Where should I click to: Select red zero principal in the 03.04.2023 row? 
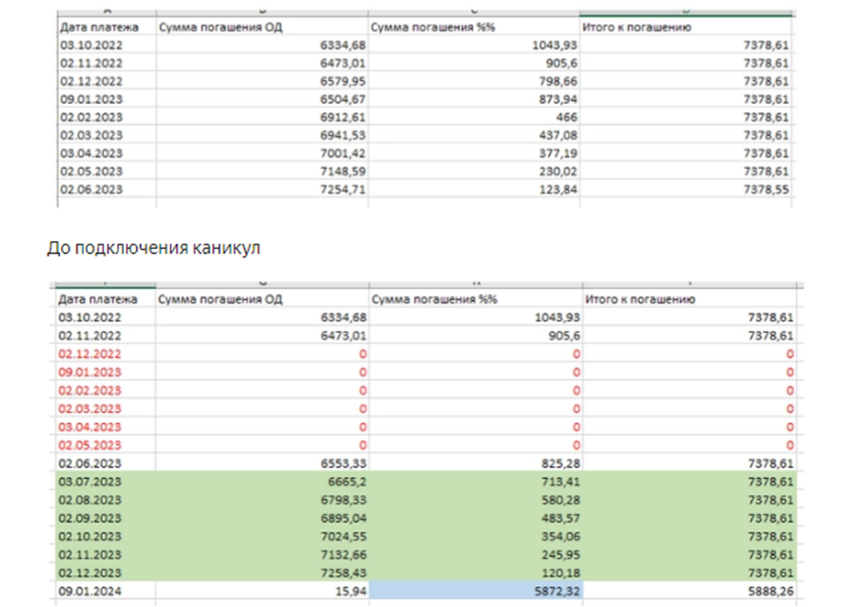coord(262,428)
